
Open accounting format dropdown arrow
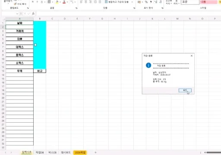point(142,2)
